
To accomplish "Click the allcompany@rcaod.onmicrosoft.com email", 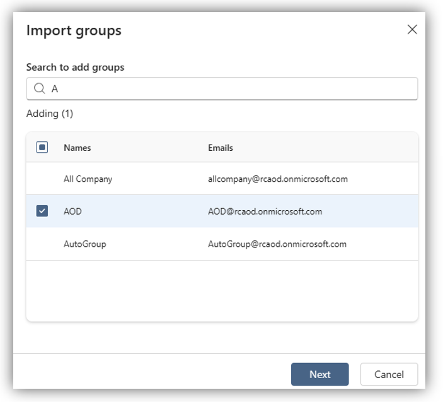I will click(278, 179).
